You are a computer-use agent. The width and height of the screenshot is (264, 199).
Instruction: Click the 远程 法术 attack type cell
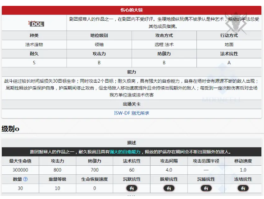pos(164,44)
